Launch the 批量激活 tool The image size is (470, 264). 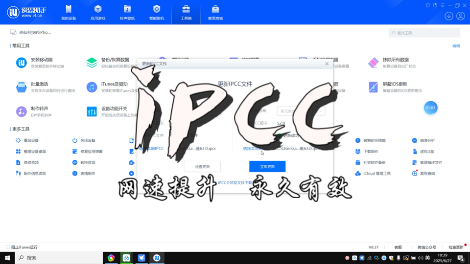(x=45, y=87)
